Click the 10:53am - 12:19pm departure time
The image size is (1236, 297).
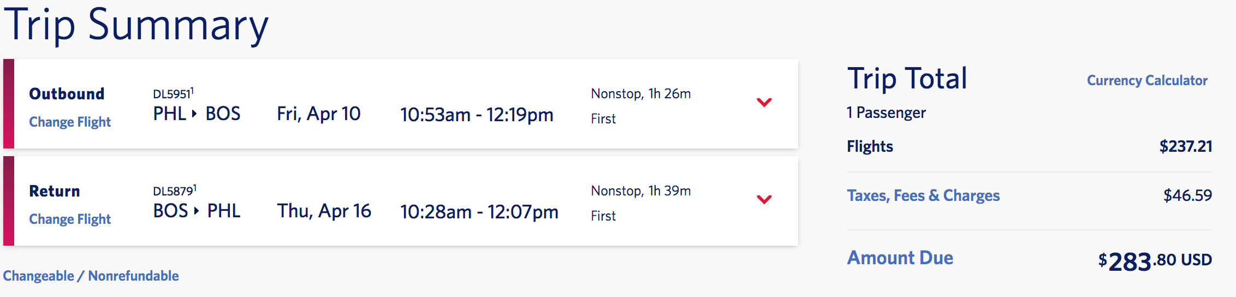[476, 115]
